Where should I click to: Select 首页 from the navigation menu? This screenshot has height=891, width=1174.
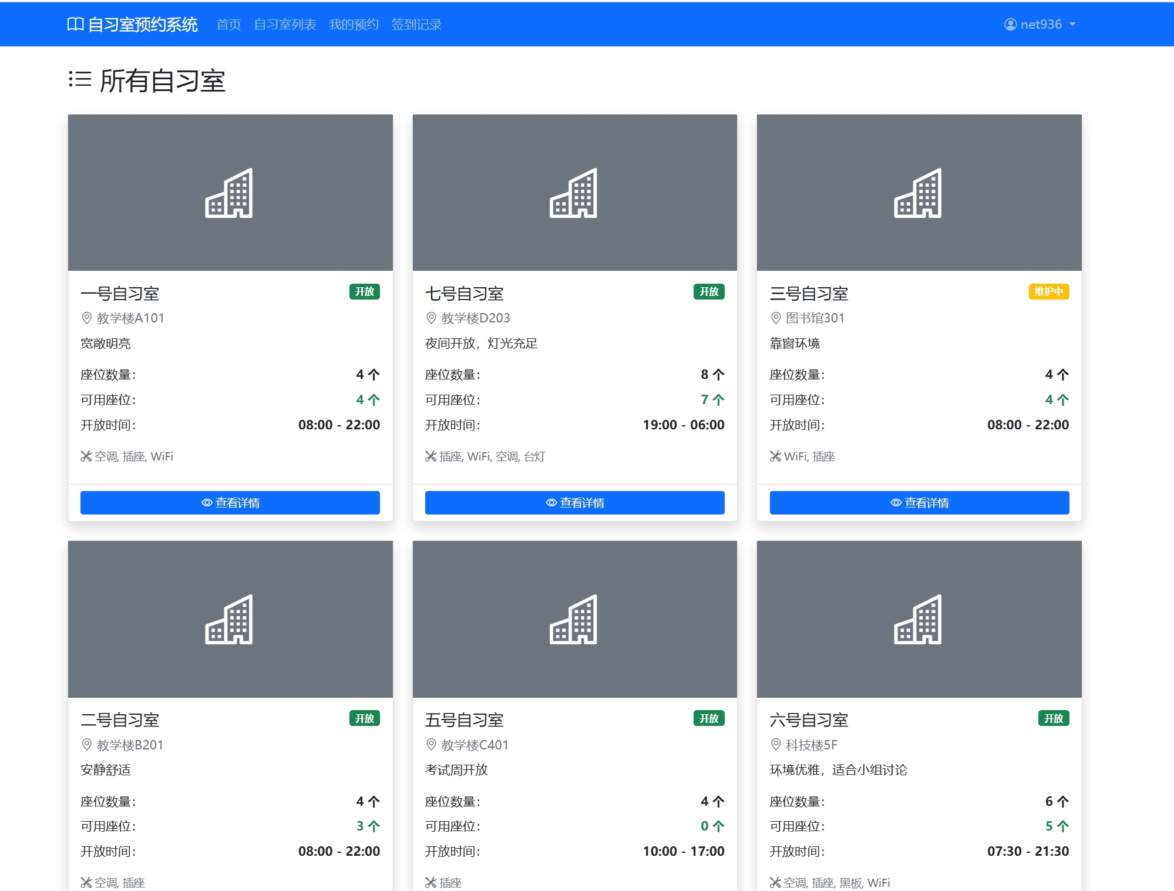(228, 24)
